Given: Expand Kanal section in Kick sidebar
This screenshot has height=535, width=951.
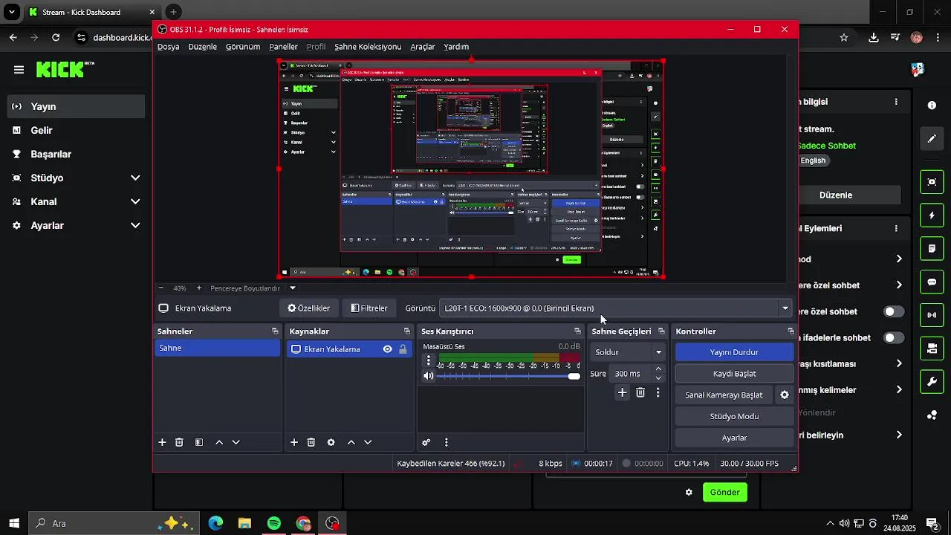Looking at the screenshot, I should pos(135,202).
